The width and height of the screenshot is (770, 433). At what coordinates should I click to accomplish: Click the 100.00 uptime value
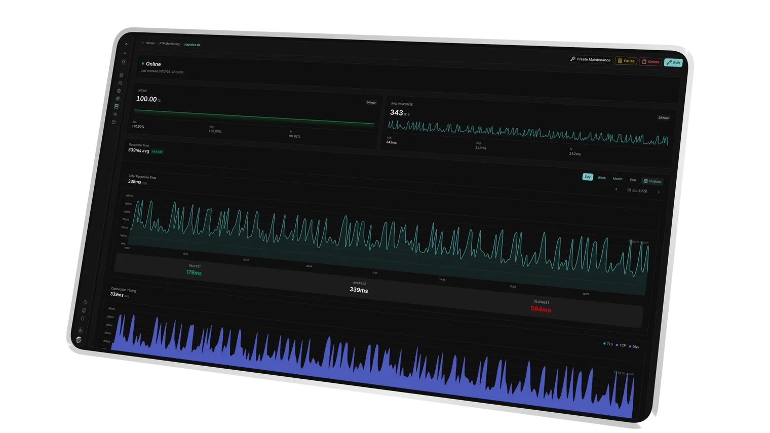tap(146, 99)
